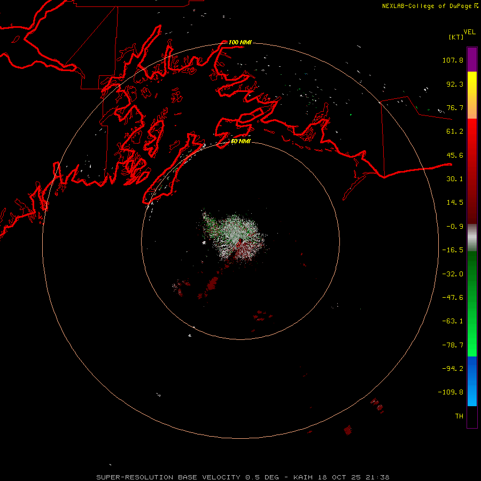Click the 92.3 velocity scale label

455,84
